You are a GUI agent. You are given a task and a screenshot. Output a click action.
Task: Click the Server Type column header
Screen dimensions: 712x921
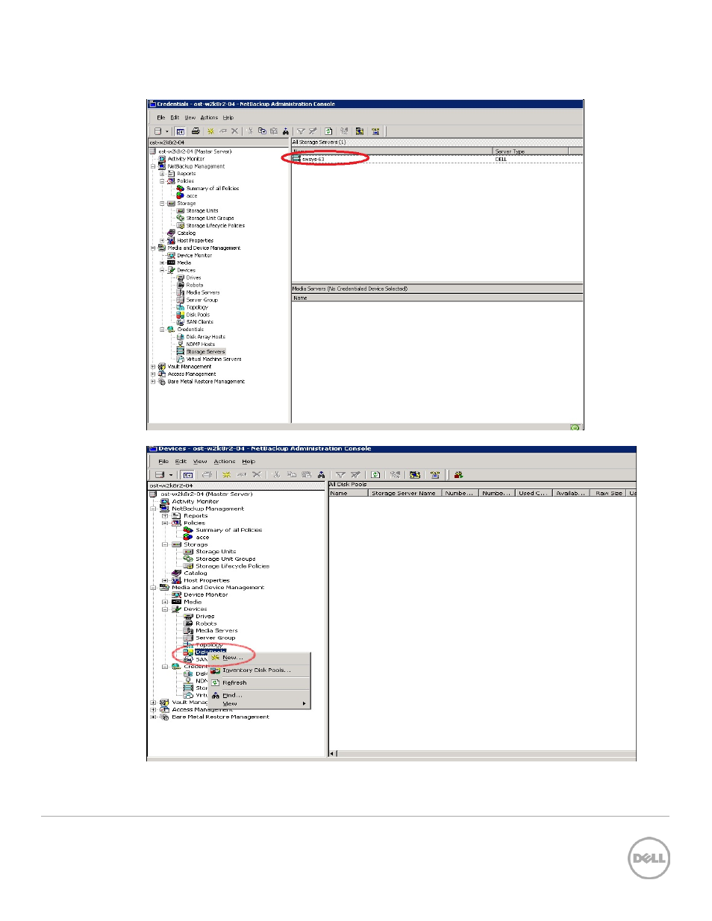pyautogui.click(x=510, y=151)
